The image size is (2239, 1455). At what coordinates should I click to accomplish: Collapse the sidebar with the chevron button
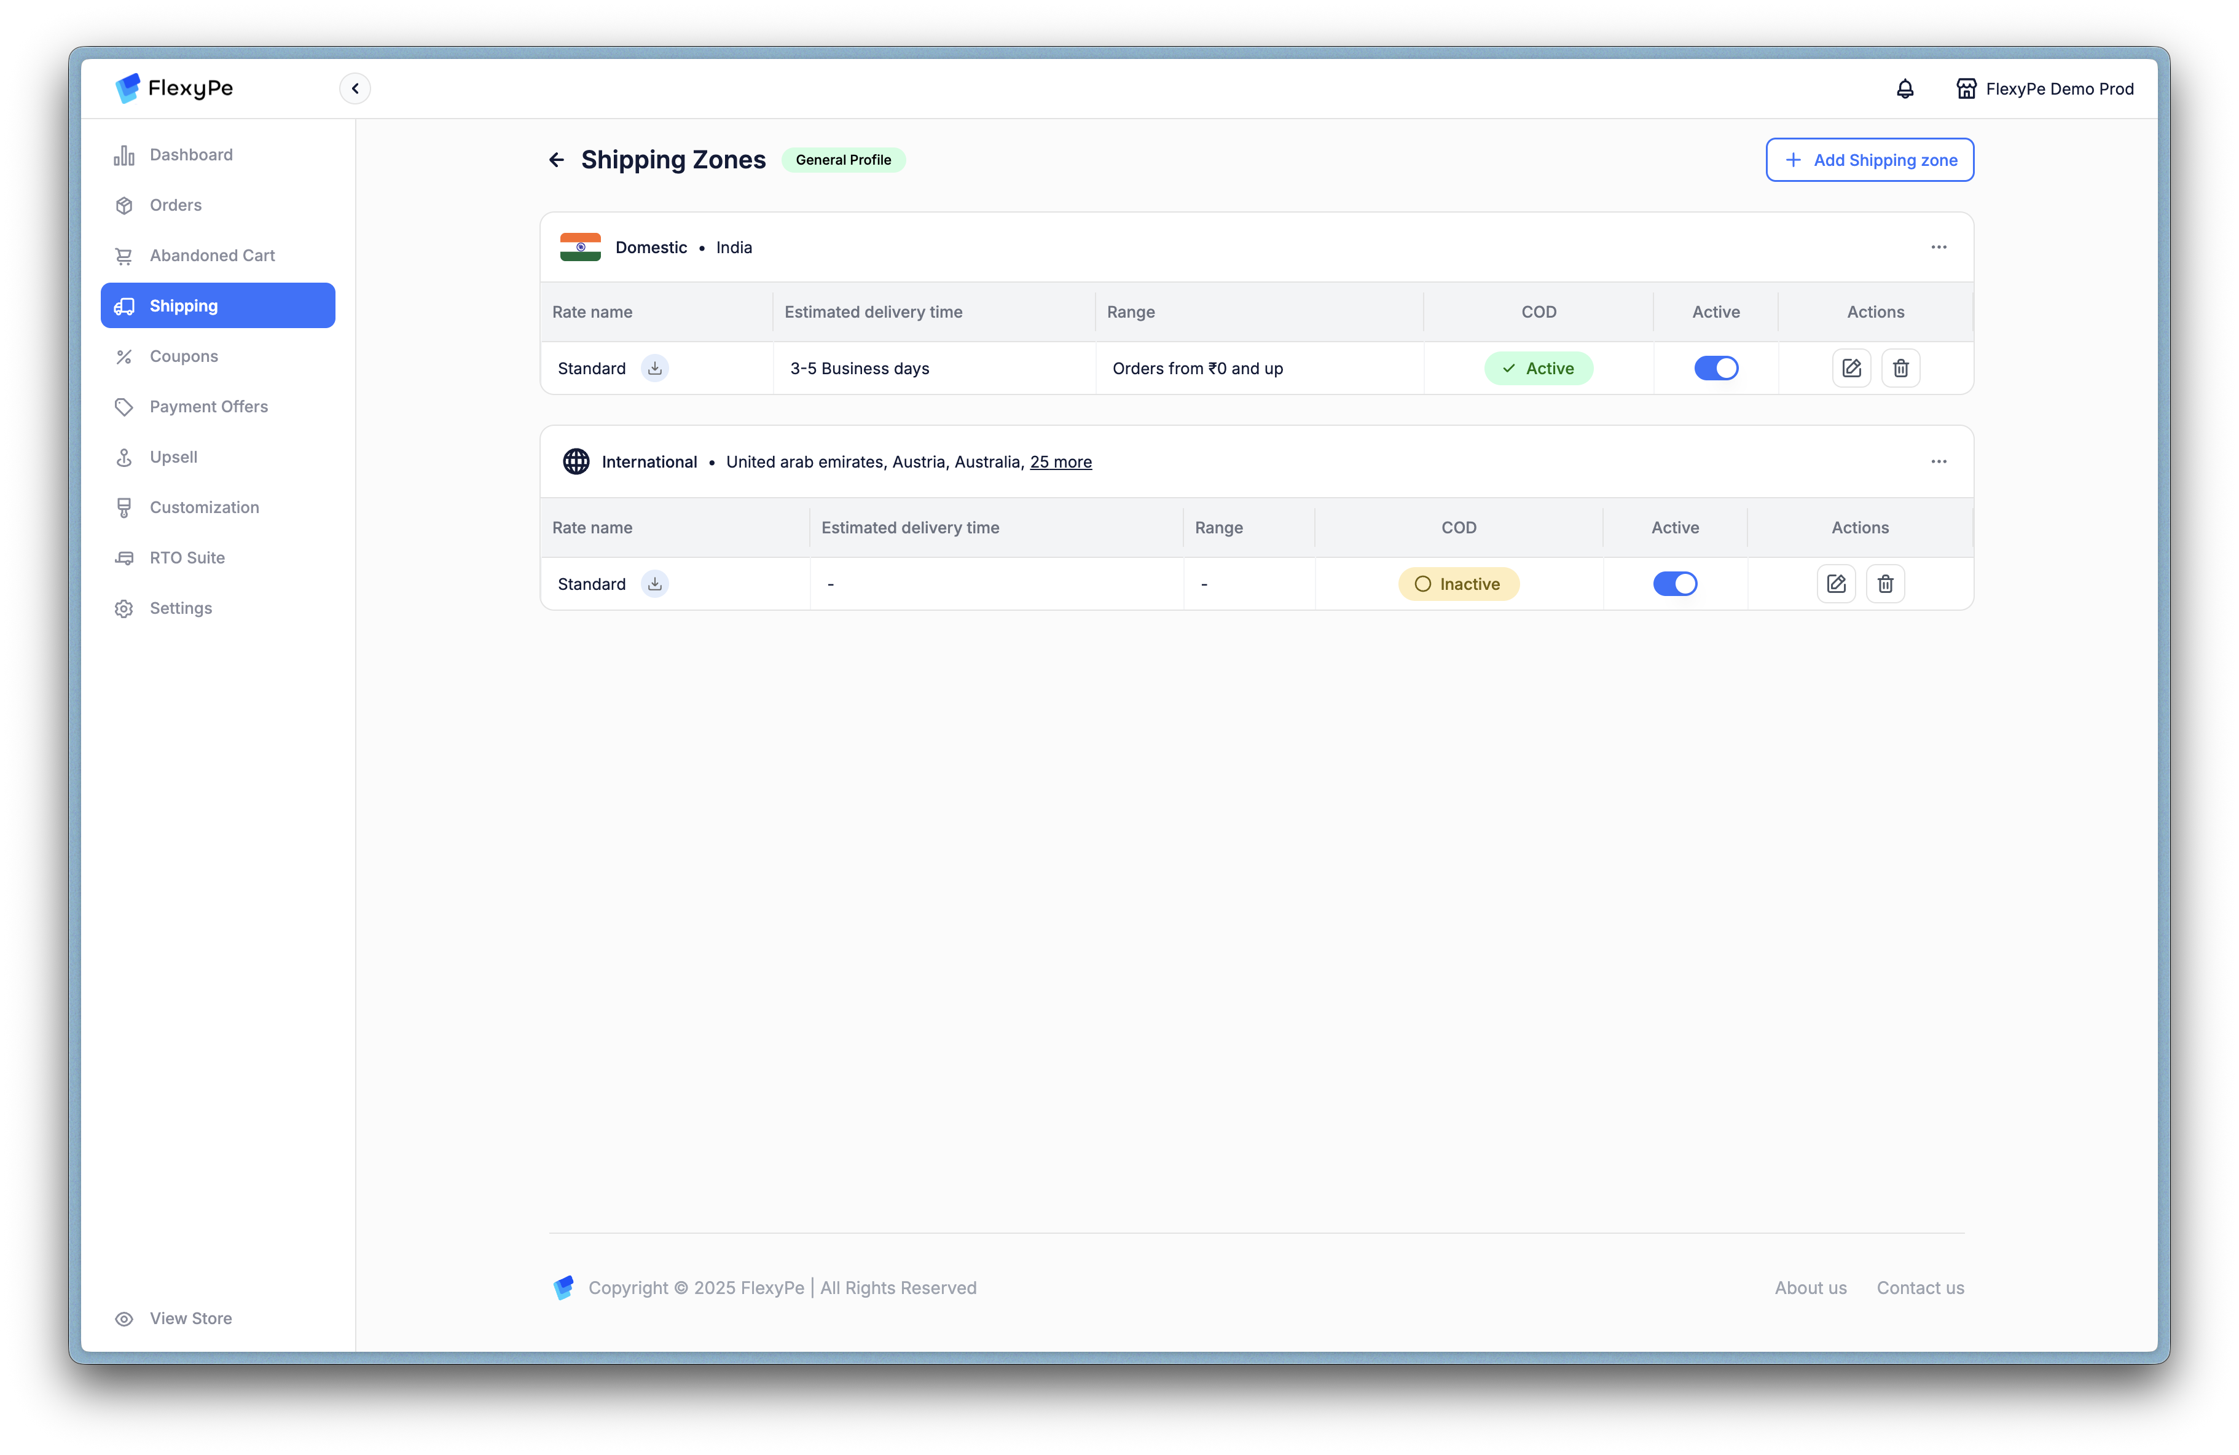tap(355, 88)
